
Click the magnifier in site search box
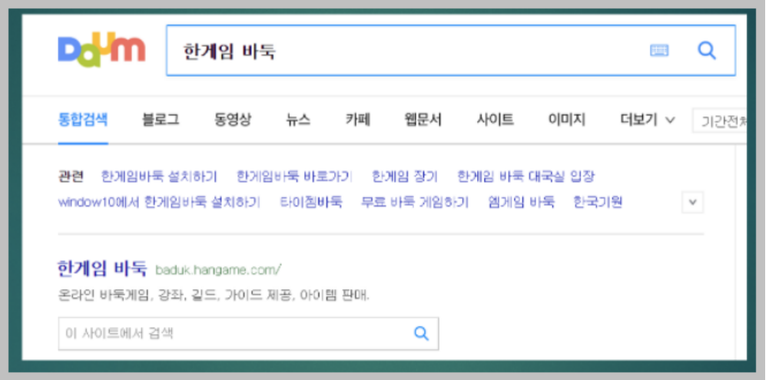421,333
